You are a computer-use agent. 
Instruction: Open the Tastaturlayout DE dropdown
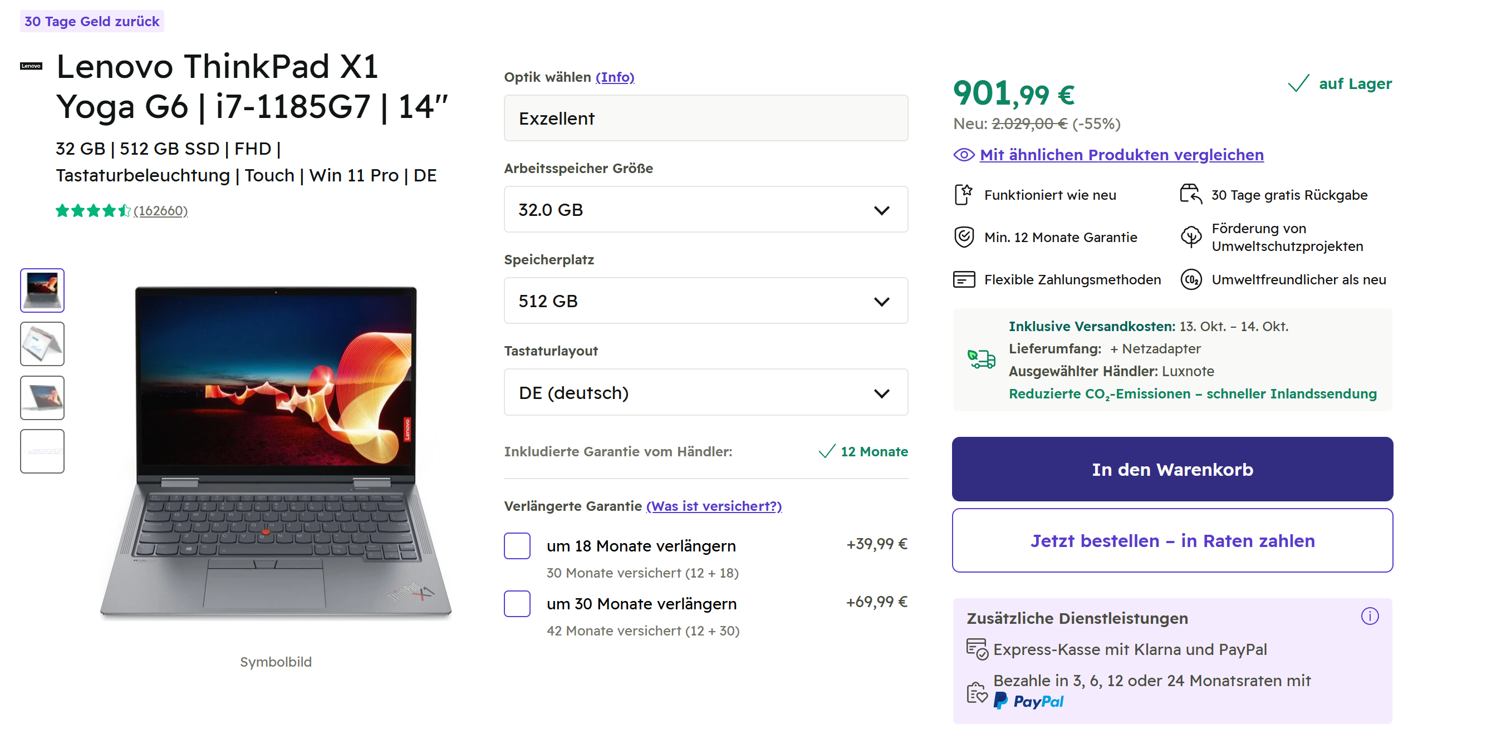point(705,392)
